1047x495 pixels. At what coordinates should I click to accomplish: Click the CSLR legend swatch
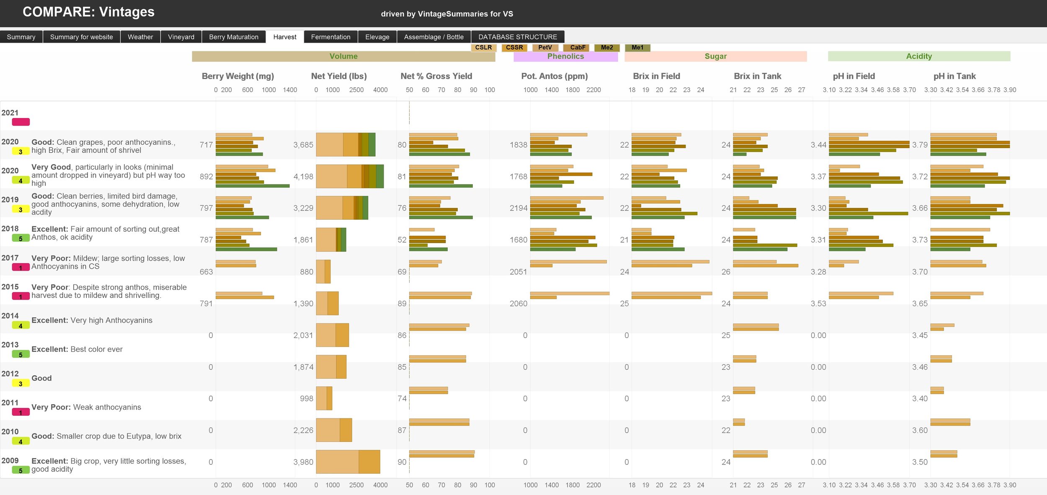(x=483, y=48)
